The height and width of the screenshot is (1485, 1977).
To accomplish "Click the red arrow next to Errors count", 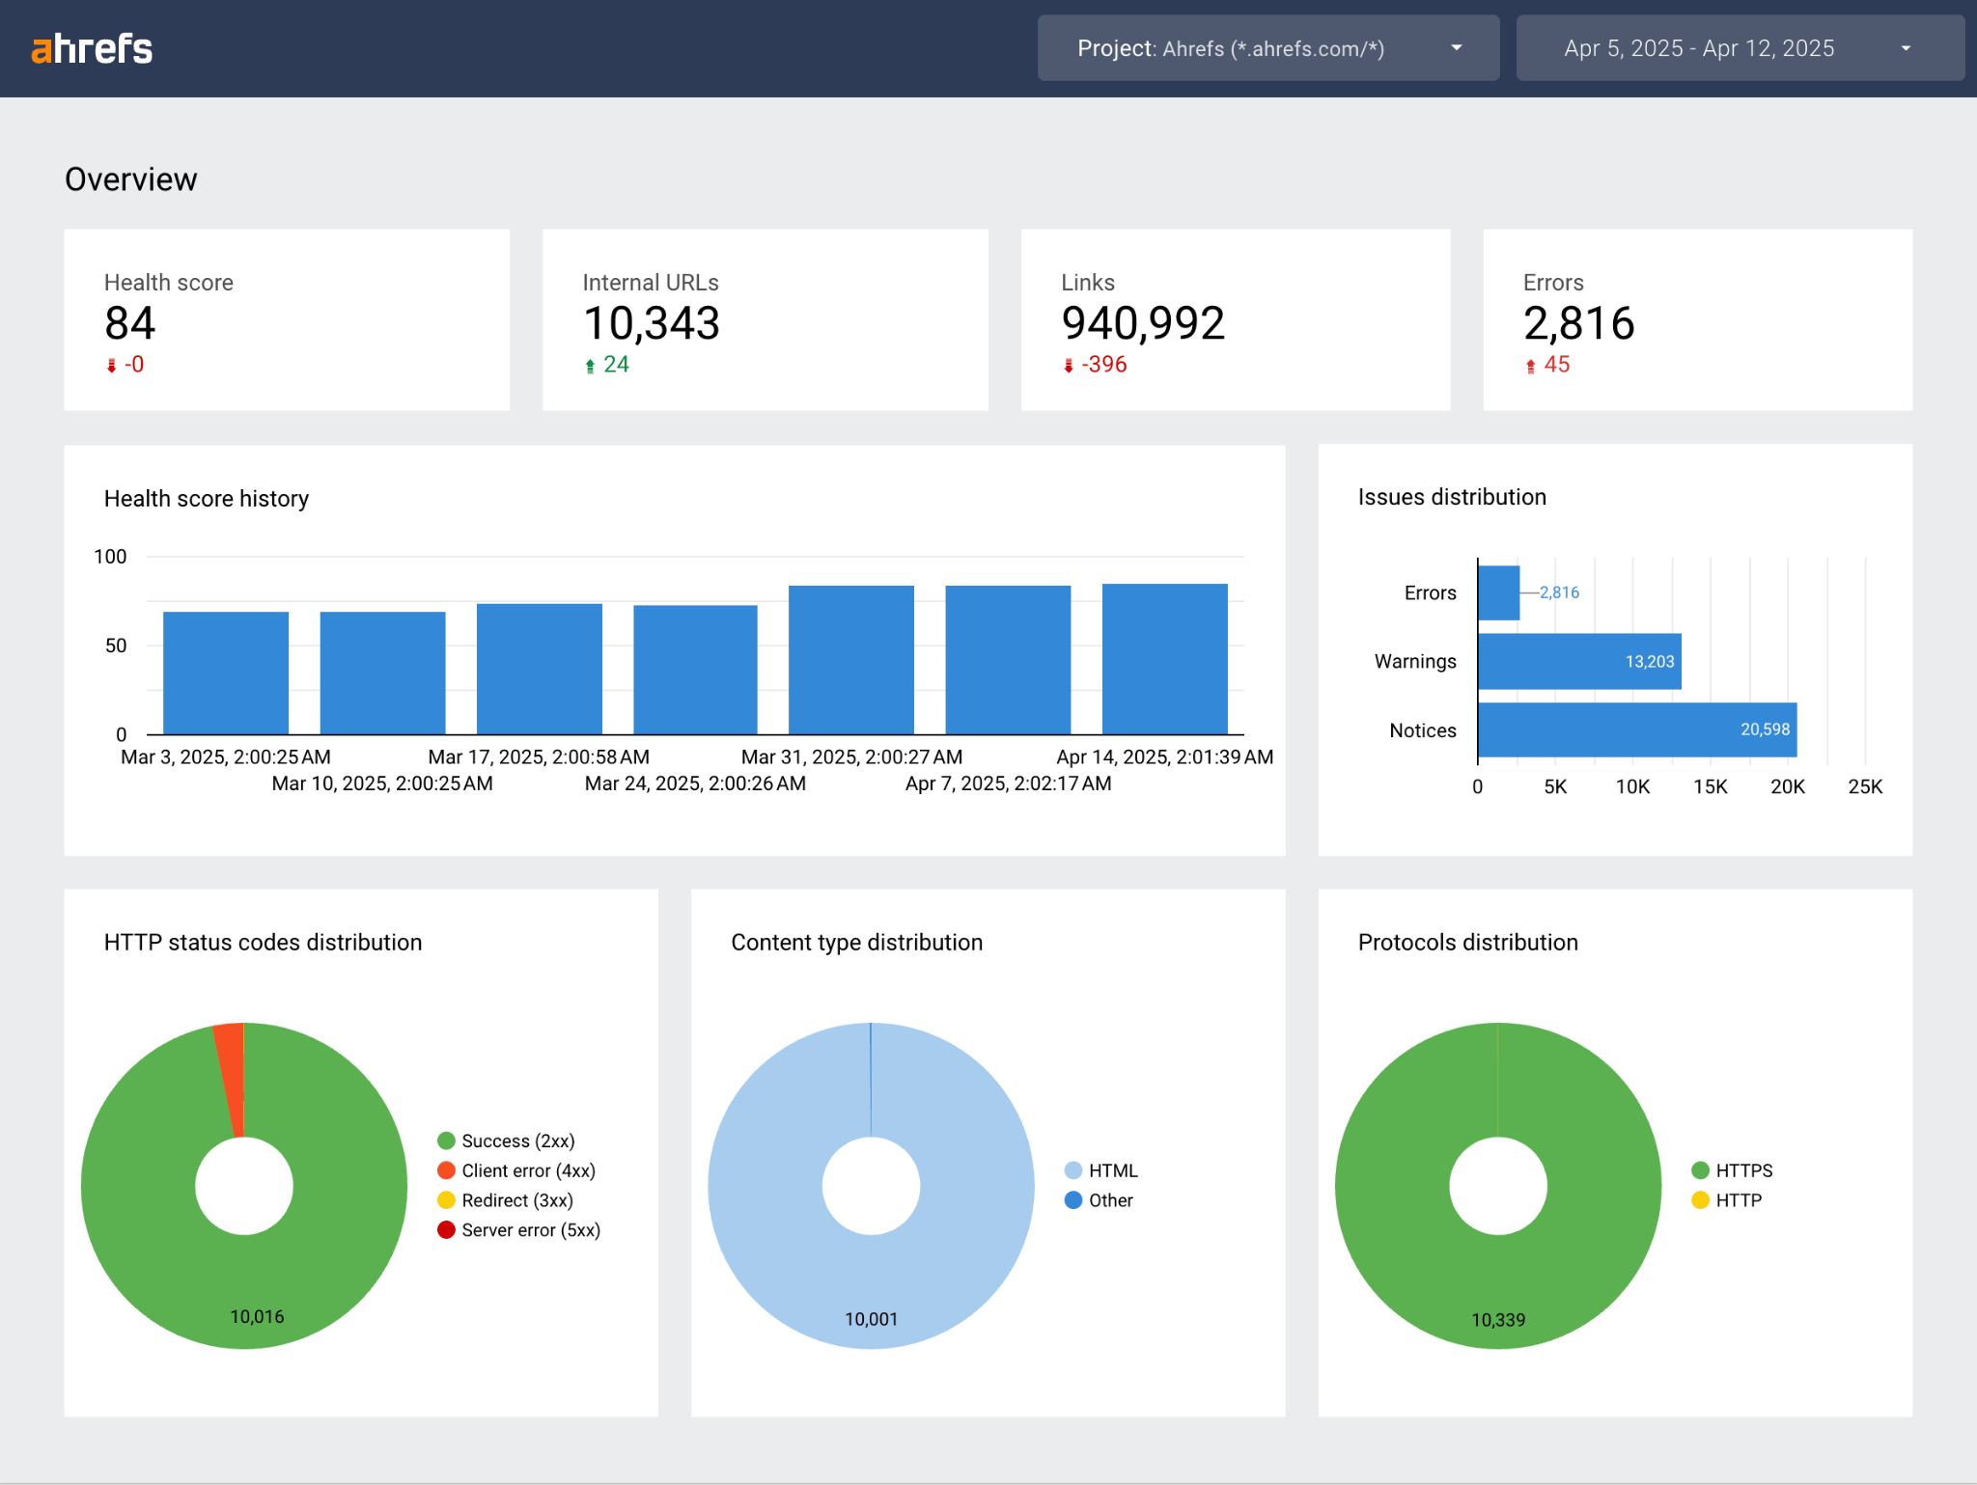I will 1530,365.
